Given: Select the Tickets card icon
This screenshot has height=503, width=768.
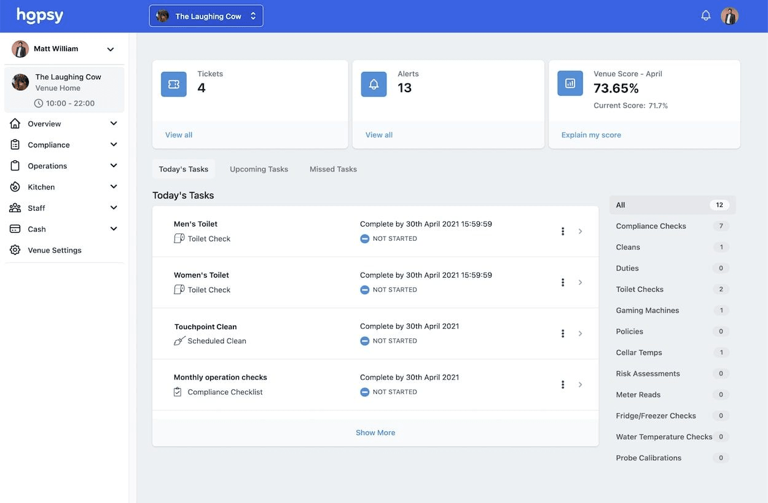Looking at the screenshot, I should tap(173, 84).
